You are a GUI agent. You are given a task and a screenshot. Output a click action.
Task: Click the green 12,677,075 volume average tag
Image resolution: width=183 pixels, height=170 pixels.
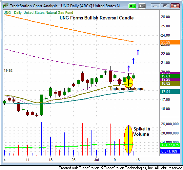point(170,145)
